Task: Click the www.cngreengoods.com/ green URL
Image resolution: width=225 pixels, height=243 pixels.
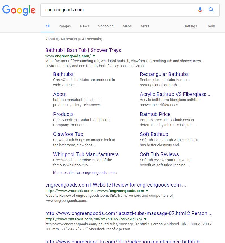Action: click(68, 56)
